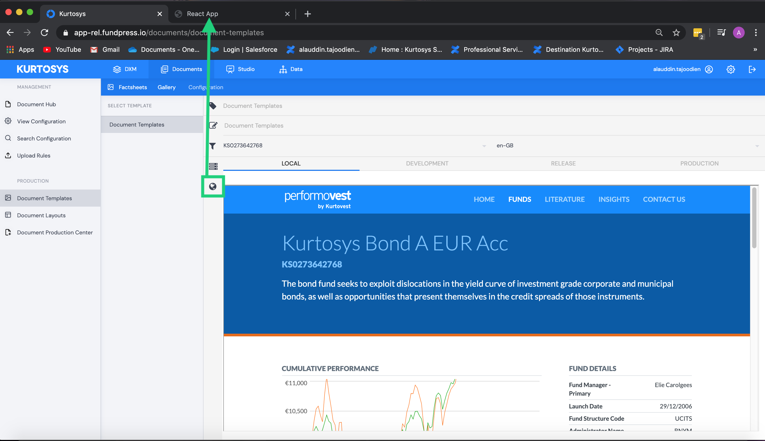Click the alauddin.tajoodien username
The height and width of the screenshot is (441, 765).
coord(677,69)
